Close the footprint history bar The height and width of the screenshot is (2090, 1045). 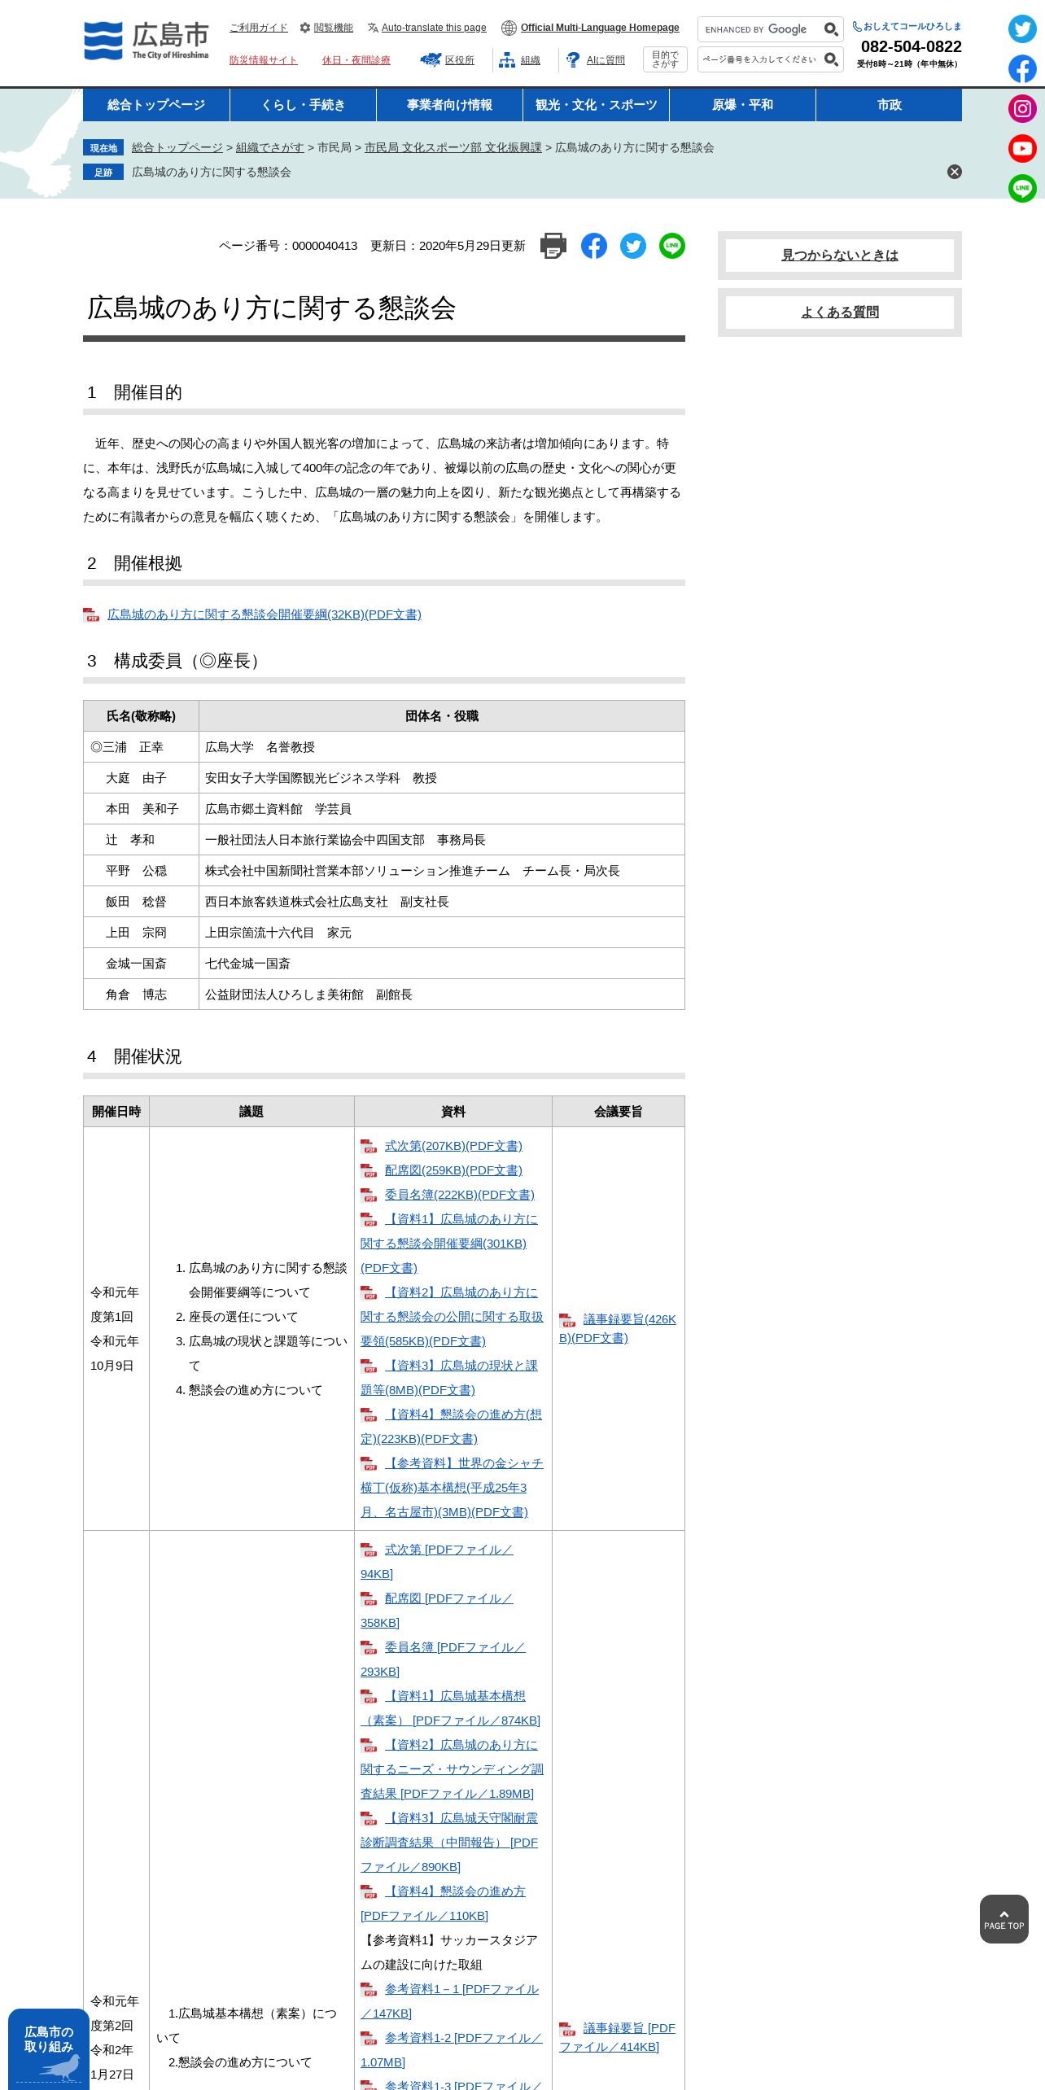[x=955, y=172]
